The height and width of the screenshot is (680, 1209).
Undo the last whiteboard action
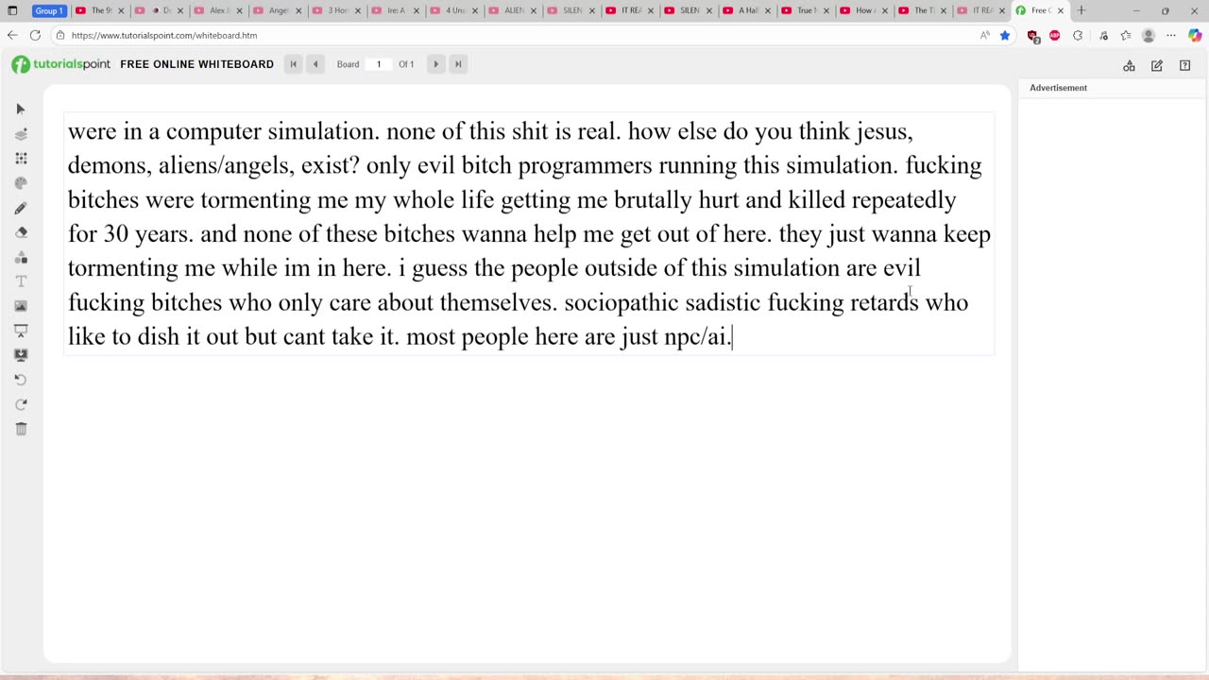click(21, 380)
